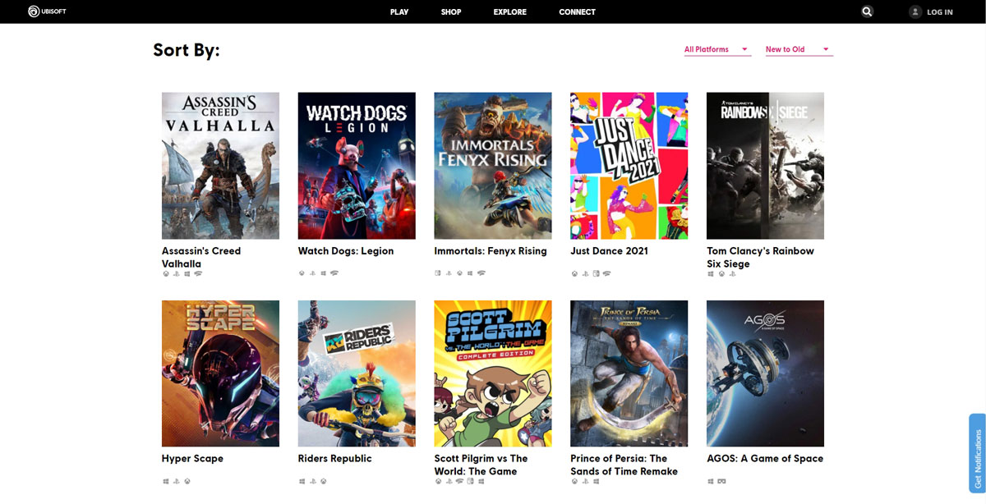Open the Assassin's Creed Valhalla title link

tap(201, 257)
